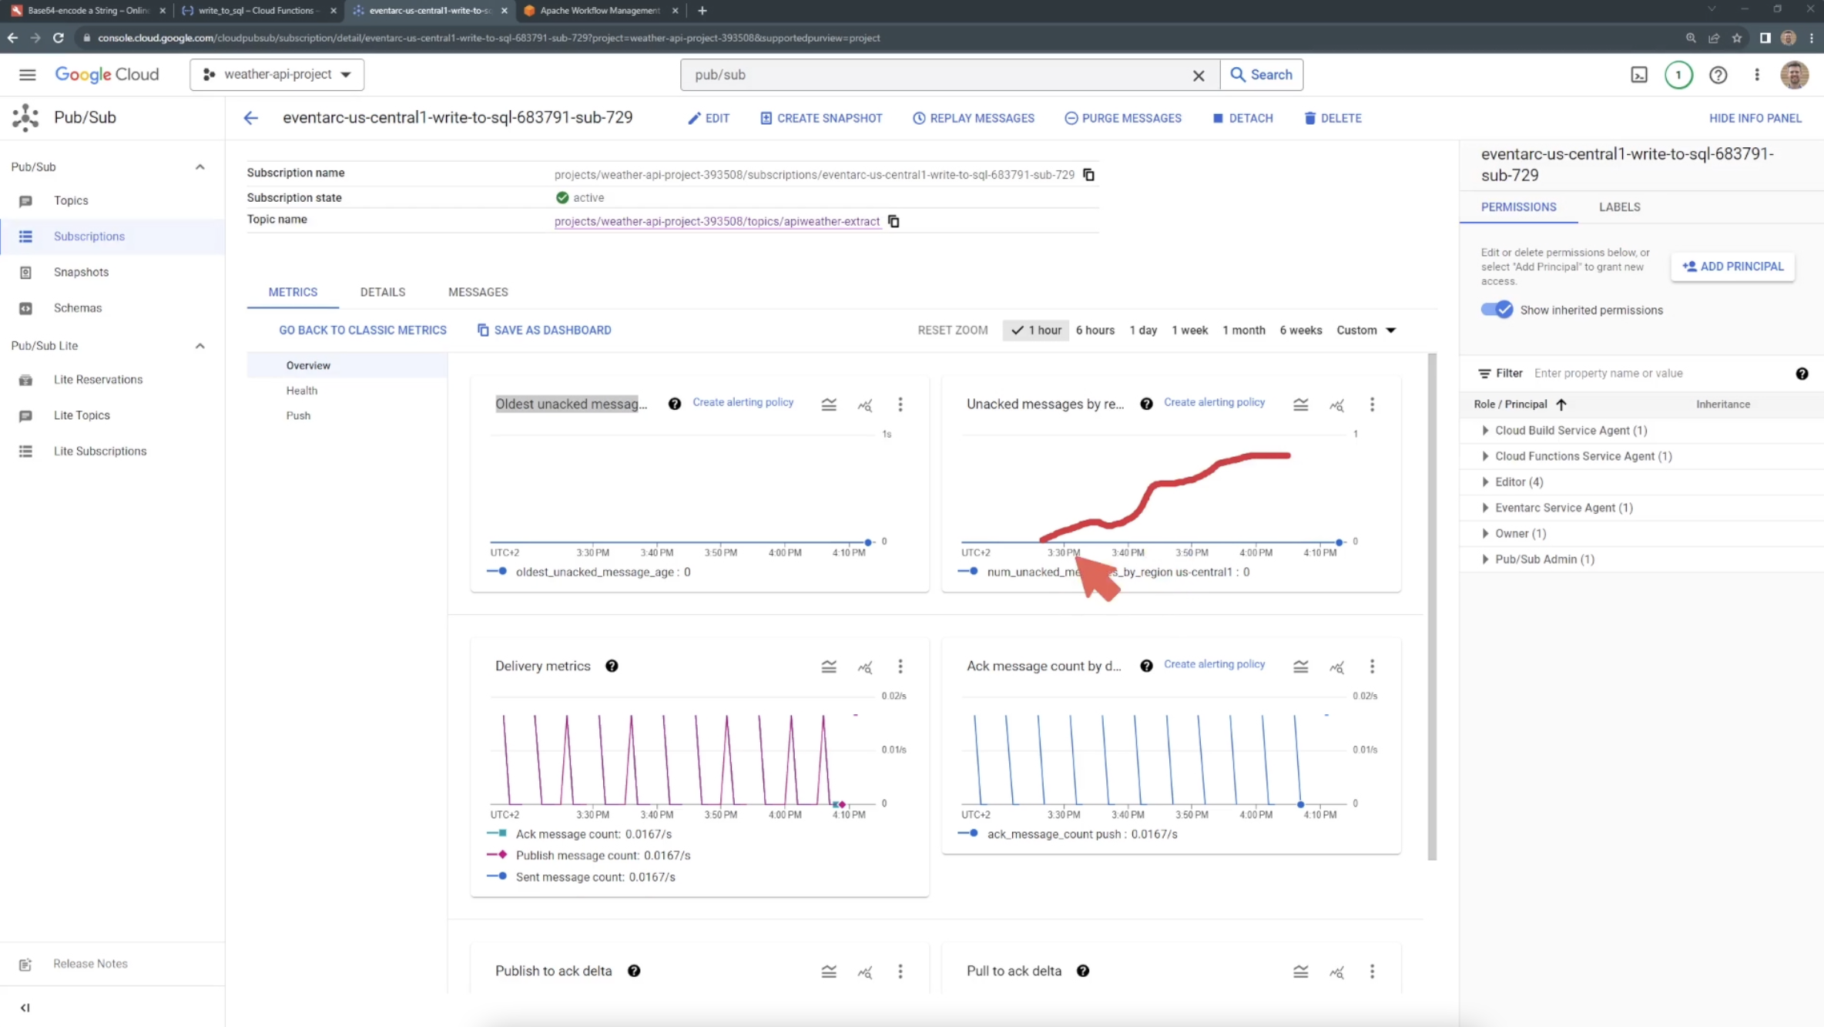Toggle legend on Pull to ack delta chart

[1301, 972]
